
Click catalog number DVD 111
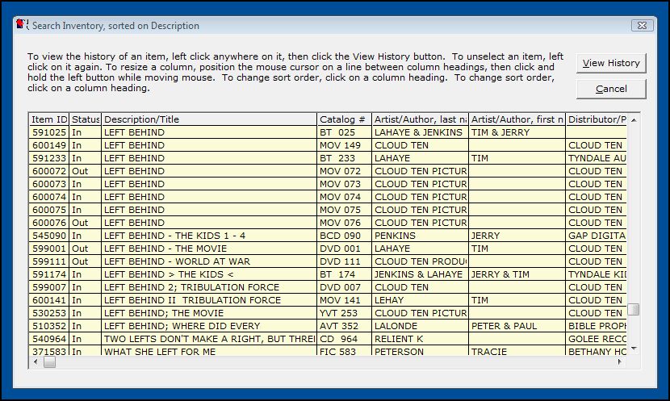(344, 261)
